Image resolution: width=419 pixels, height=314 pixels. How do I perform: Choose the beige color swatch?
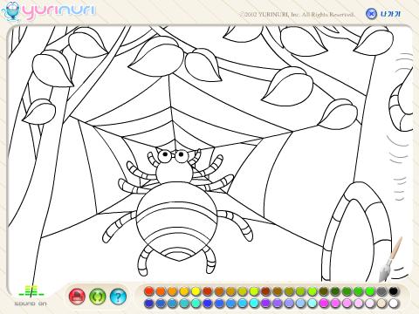tap(381, 304)
